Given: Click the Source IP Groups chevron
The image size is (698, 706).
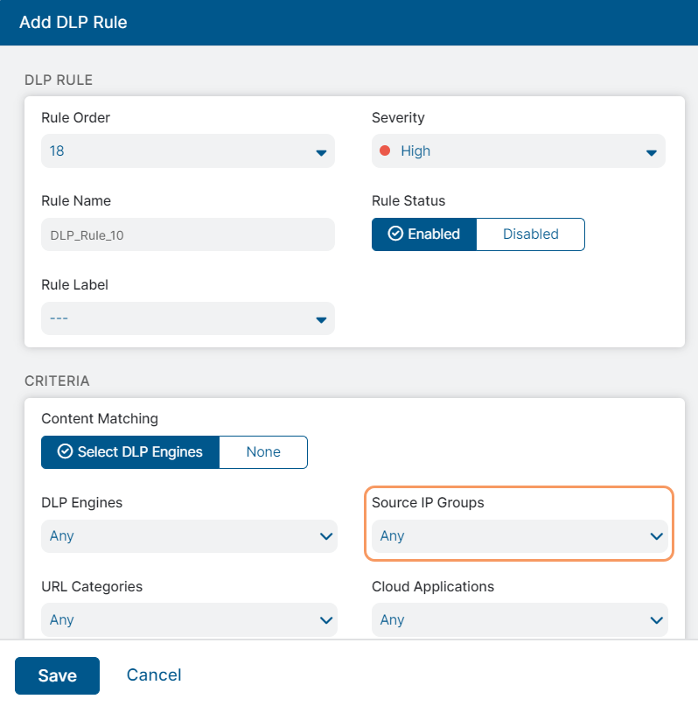Looking at the screenshot, I should pos(657,536).
